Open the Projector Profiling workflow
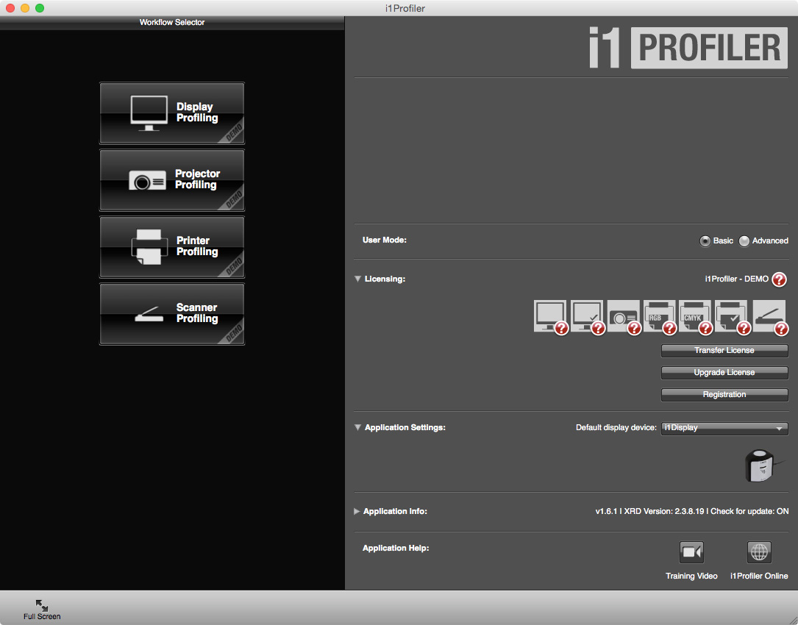The image size is (798, 625). 172,180
